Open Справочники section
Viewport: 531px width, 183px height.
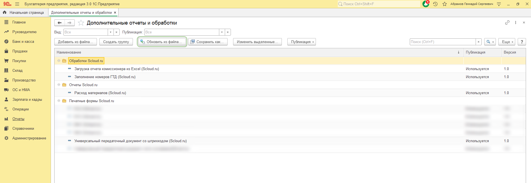pos(25,129)
